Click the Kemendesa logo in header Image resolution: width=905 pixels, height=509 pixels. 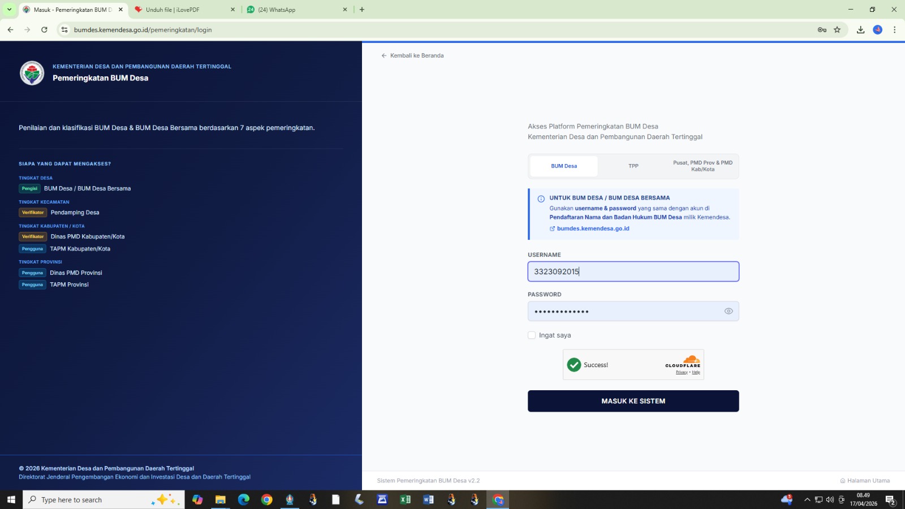(32, 73)
